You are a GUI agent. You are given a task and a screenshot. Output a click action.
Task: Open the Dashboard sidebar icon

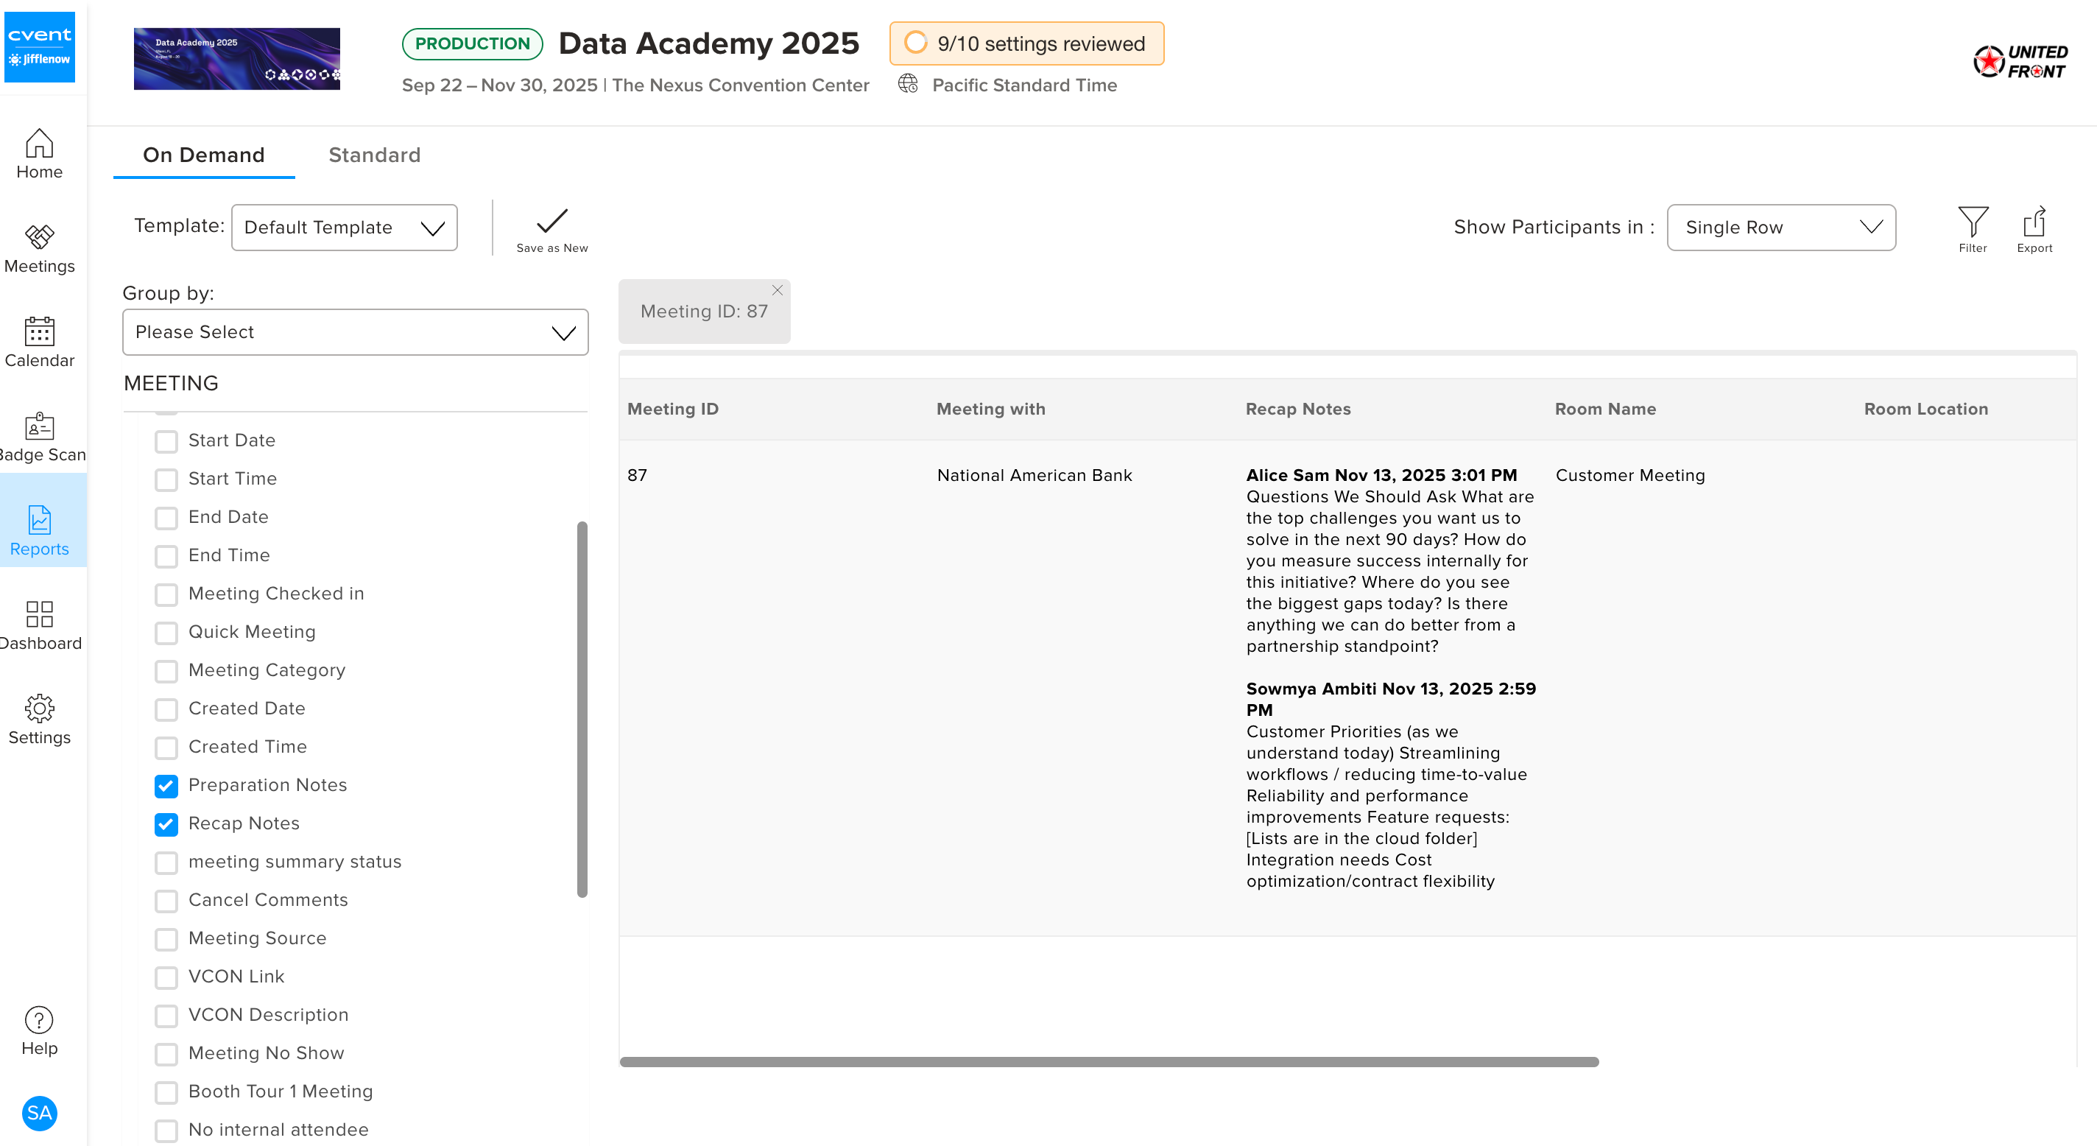39,625
